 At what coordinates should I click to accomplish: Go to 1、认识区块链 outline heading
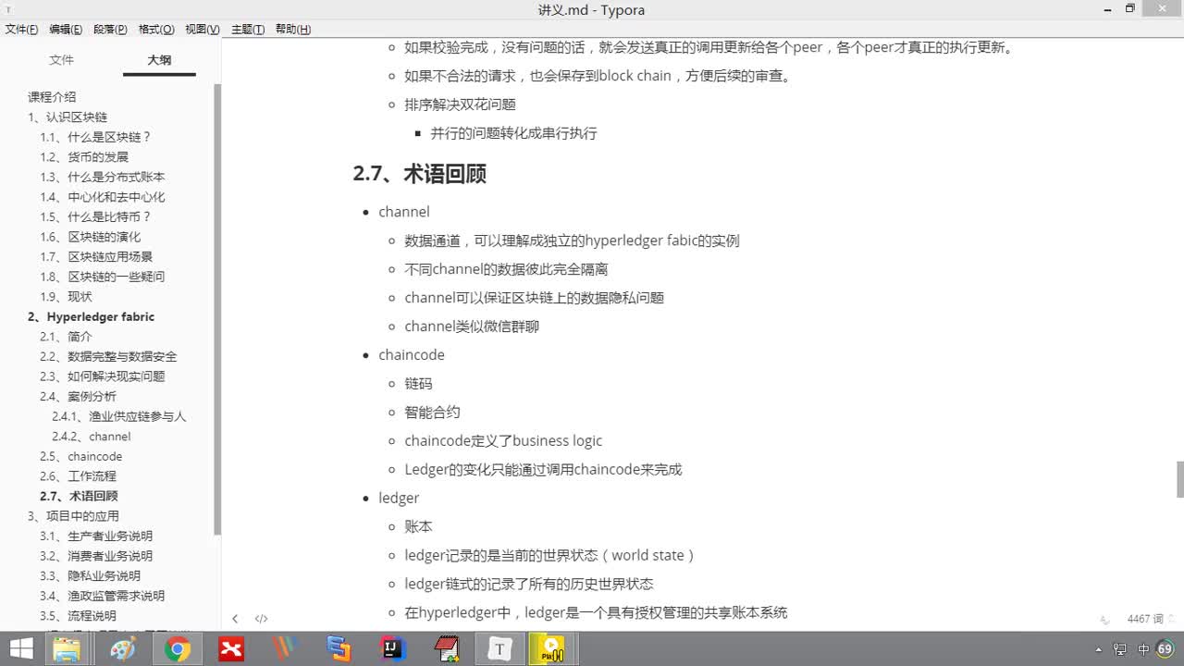pos(68,117)
